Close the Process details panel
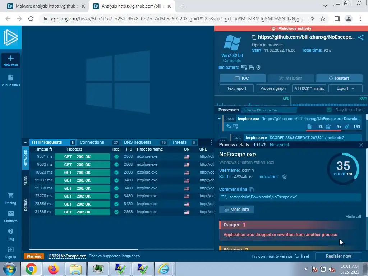Image resolution: width=368 pixels, height=276 pixels. point(361,145)
